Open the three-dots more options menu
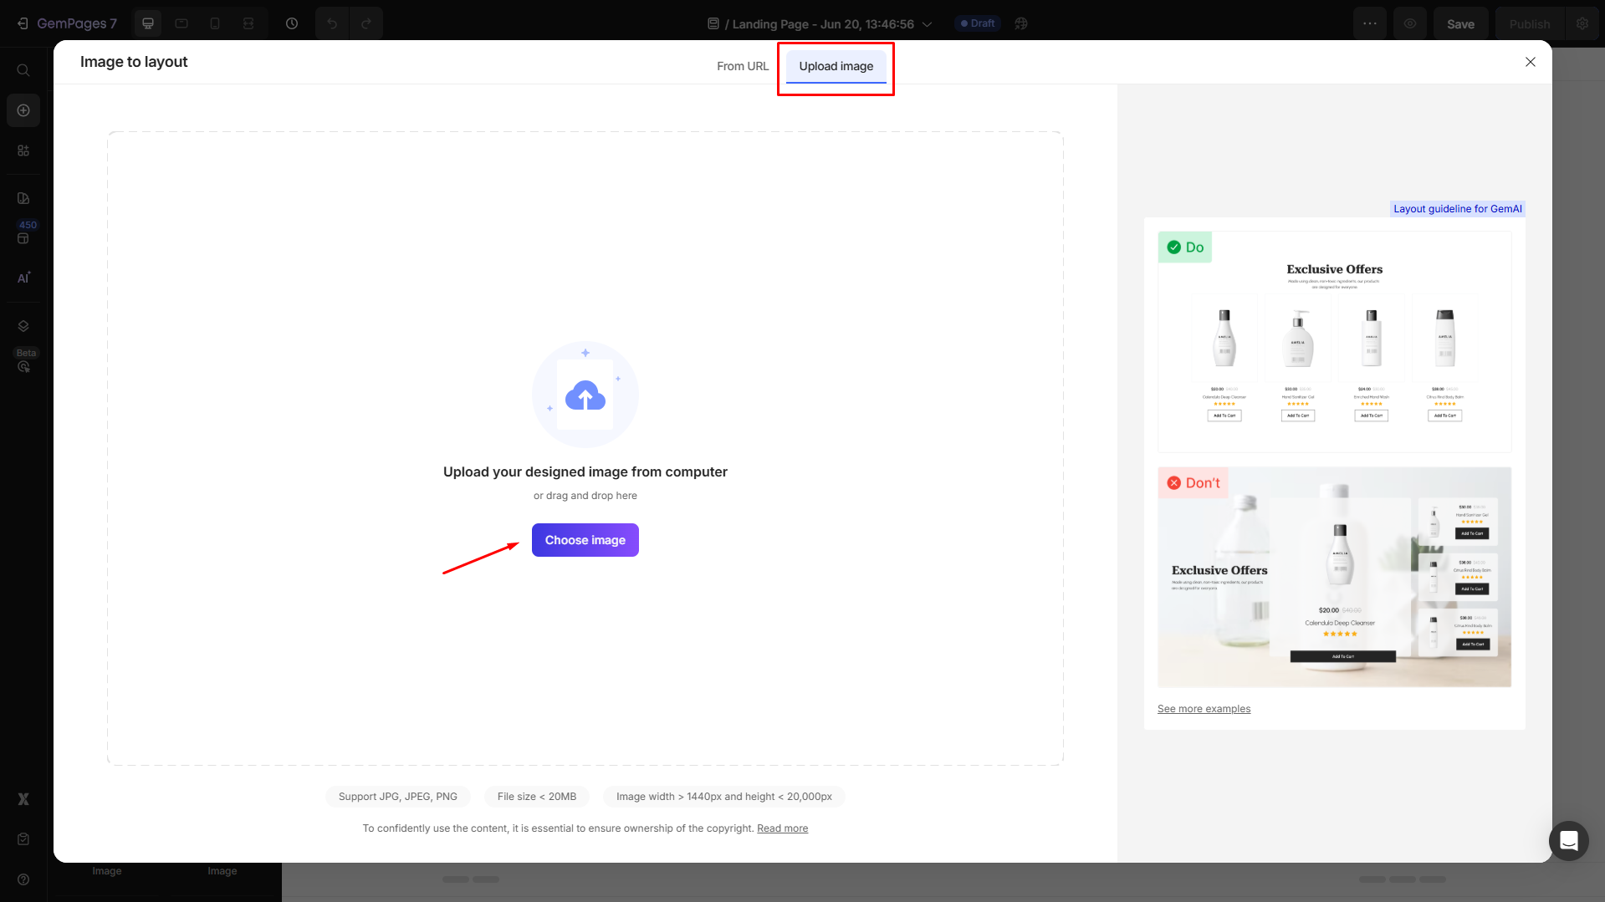The height and width of the screenshot is (902, 1605). (1369, 23)
